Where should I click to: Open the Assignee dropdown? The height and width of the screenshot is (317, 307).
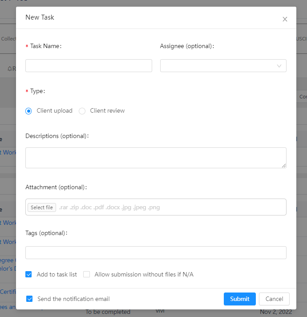223,66
